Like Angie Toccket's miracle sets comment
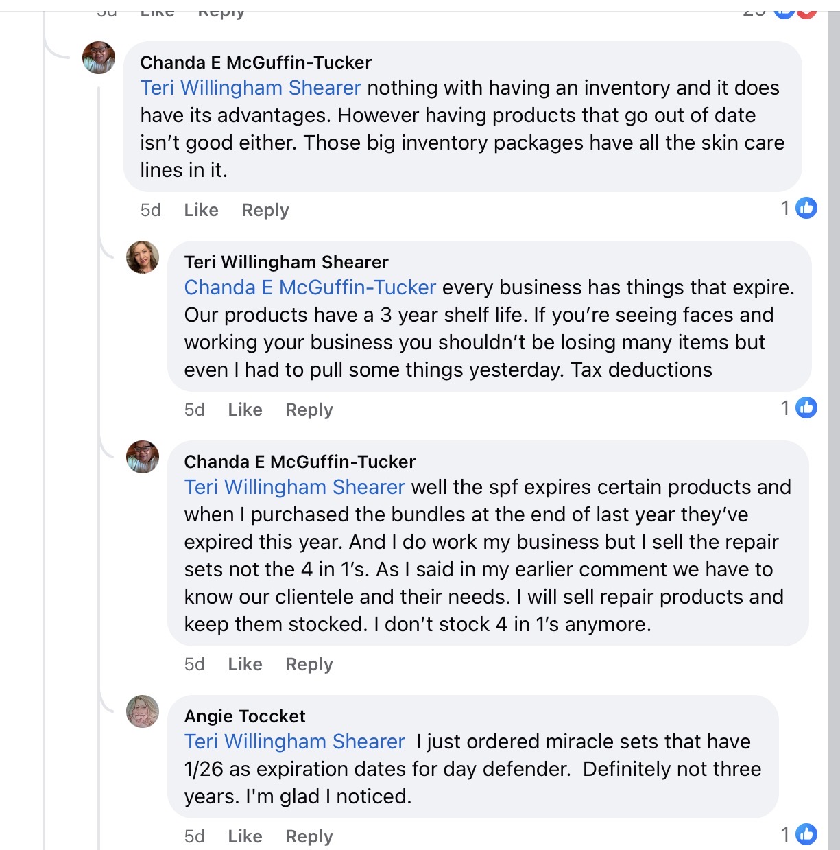Image resolution: width=840 pixels, height=850 pixels. [245, 836]
